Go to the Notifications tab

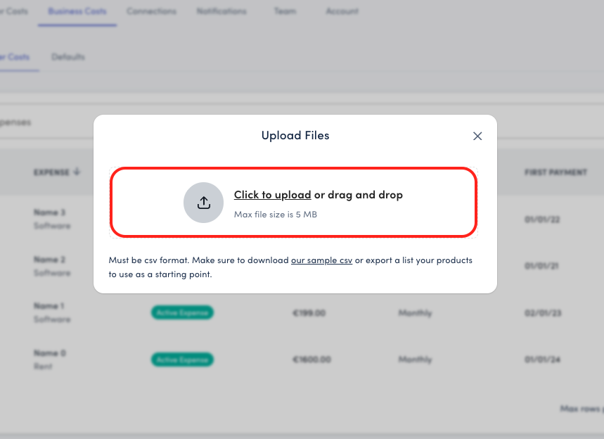click(x=221, y=11)
